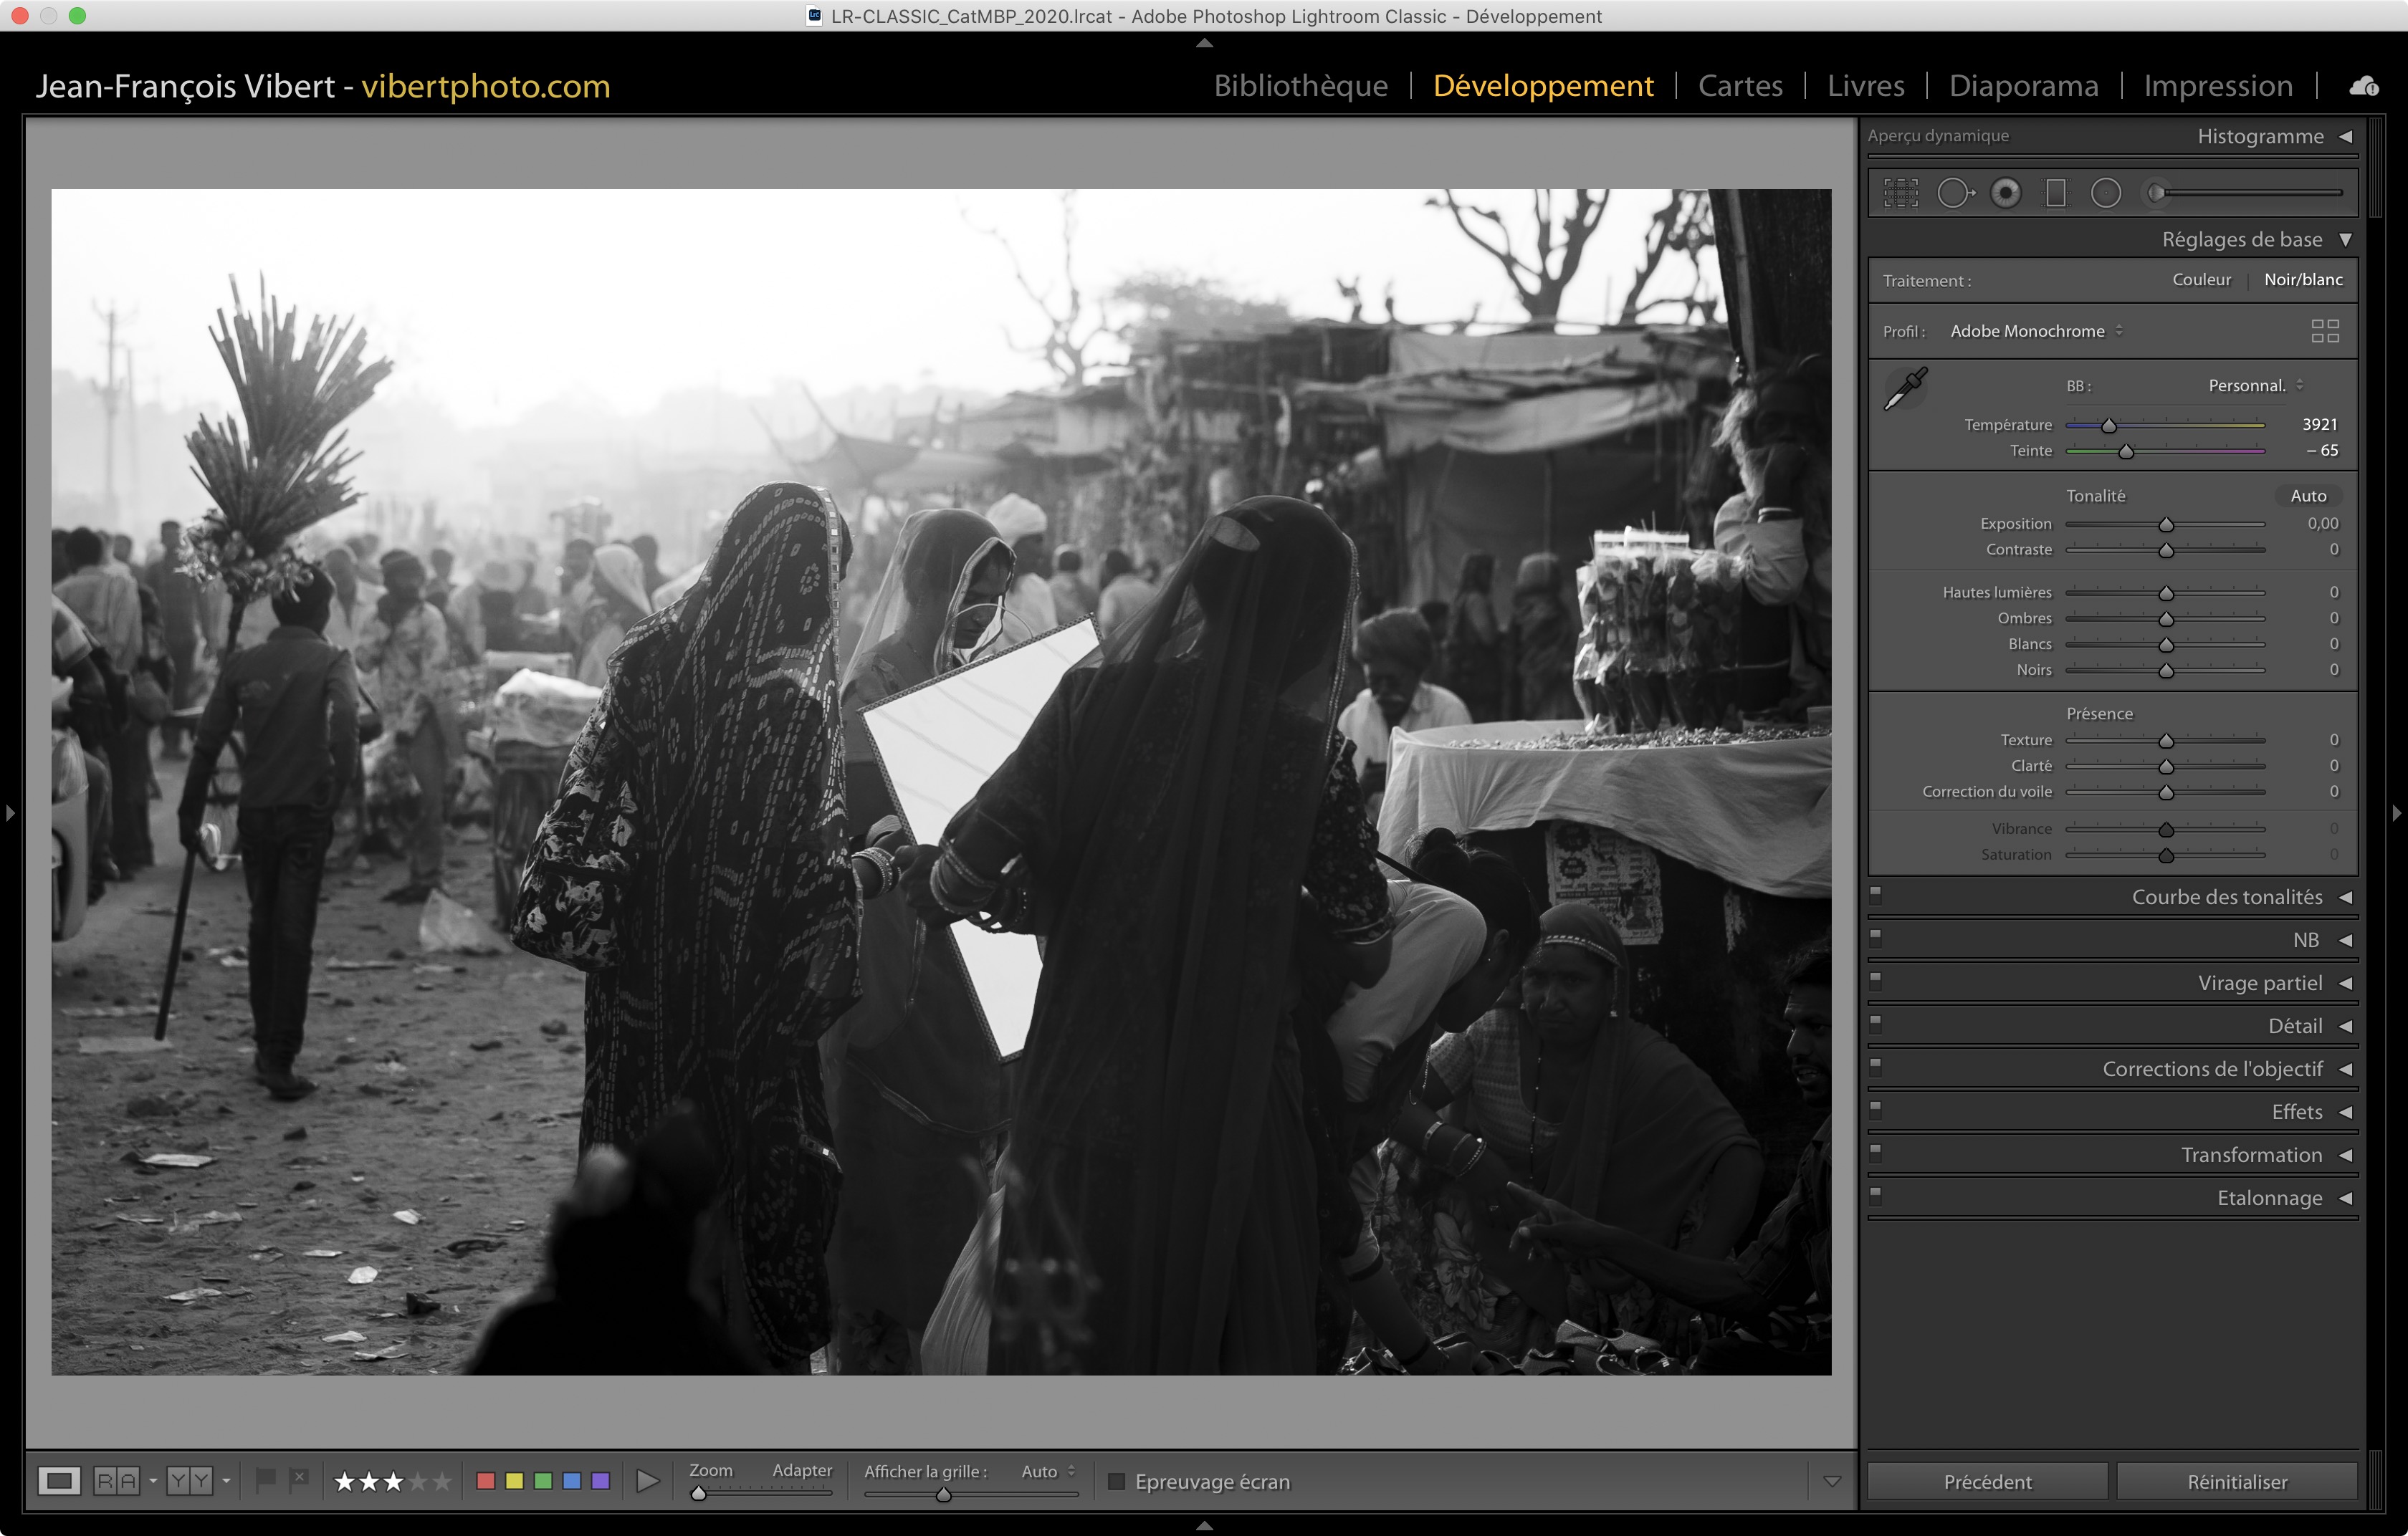Open the Impression module
Image resolution: width=2408 pixels, height=1536 pixels.
(x=2217, y=86)
